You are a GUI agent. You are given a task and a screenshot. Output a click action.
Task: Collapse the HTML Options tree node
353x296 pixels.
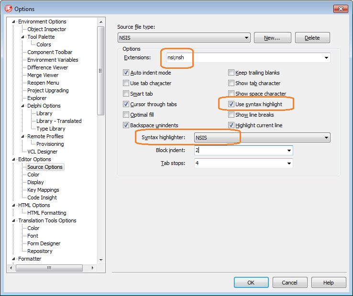13,205
